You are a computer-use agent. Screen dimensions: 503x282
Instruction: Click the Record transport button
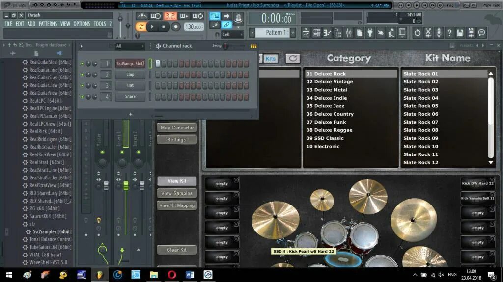(x=175, y=26)
